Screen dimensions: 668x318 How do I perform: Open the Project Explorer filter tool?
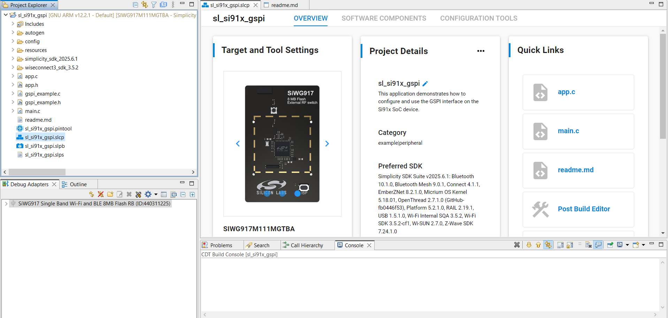click(153, 5)
